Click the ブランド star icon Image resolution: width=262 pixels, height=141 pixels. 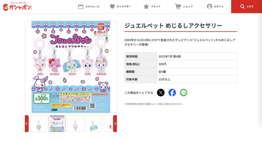click(146, 6)
